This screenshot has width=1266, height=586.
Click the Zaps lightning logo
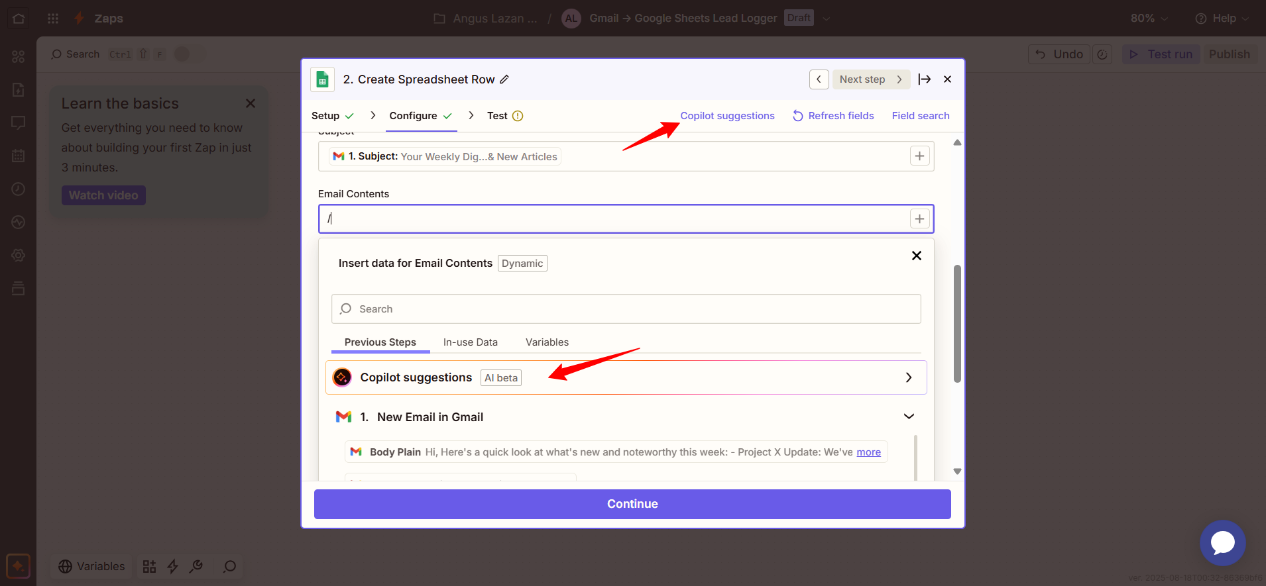pos(80,19)
